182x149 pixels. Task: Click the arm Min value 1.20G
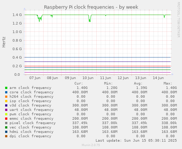[112, 88]
